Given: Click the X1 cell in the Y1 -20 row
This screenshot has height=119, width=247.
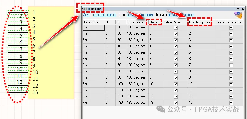Looking at the screenshot, I should [110, 34].
